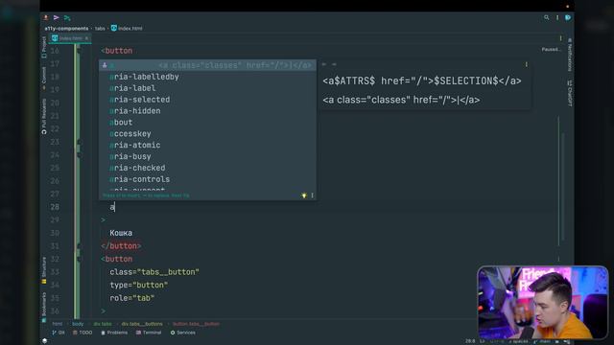Open the Services tool window

click(182, 333)
